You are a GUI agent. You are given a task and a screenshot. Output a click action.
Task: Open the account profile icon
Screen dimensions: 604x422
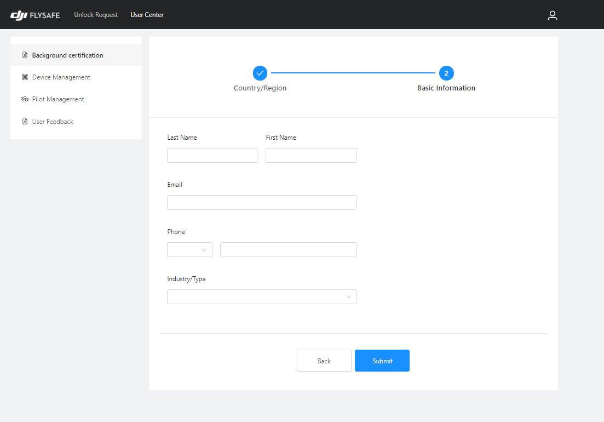click(x=552, y=15)
